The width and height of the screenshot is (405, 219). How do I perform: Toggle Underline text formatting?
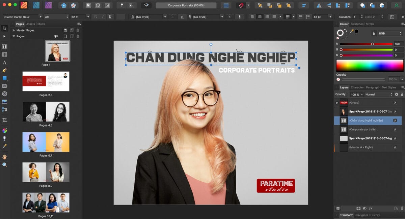coord(110,17)
